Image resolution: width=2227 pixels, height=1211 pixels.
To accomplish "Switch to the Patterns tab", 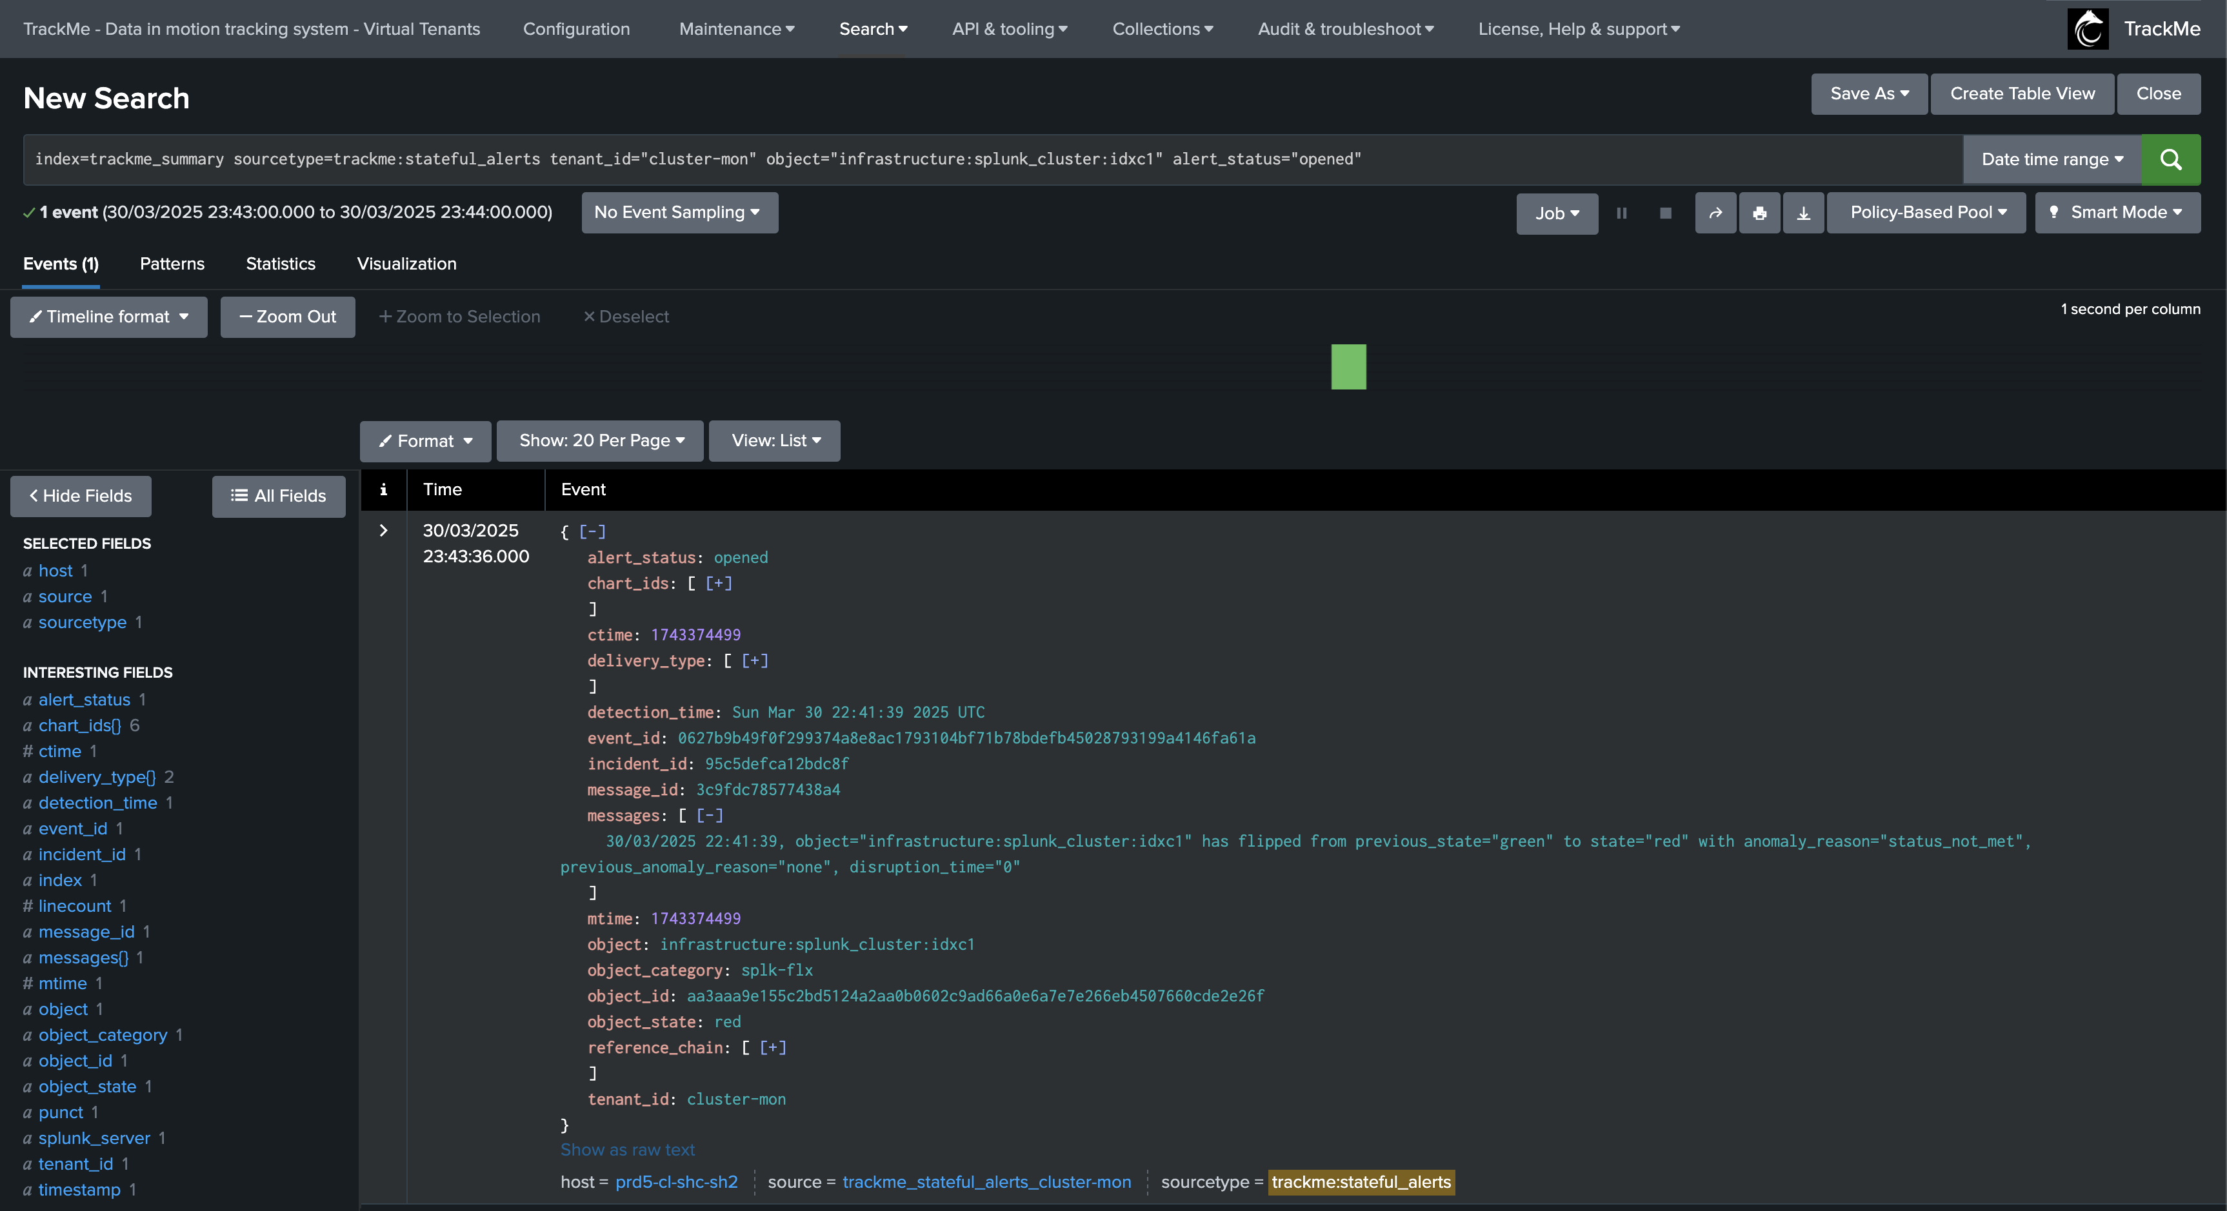I will coord(172,264).
